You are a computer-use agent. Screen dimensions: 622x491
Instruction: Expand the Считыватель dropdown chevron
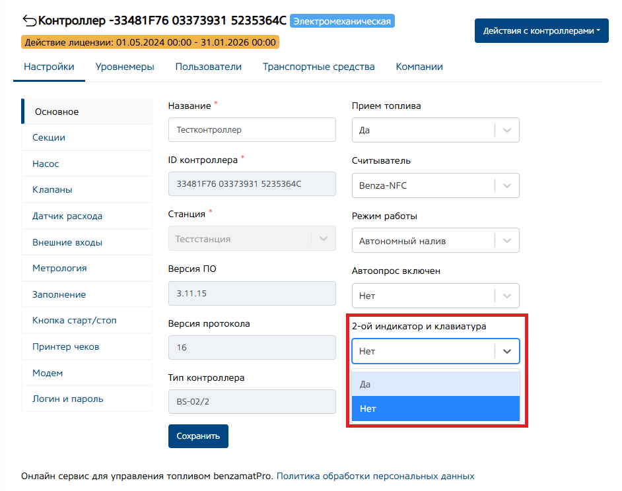[507, 185]
